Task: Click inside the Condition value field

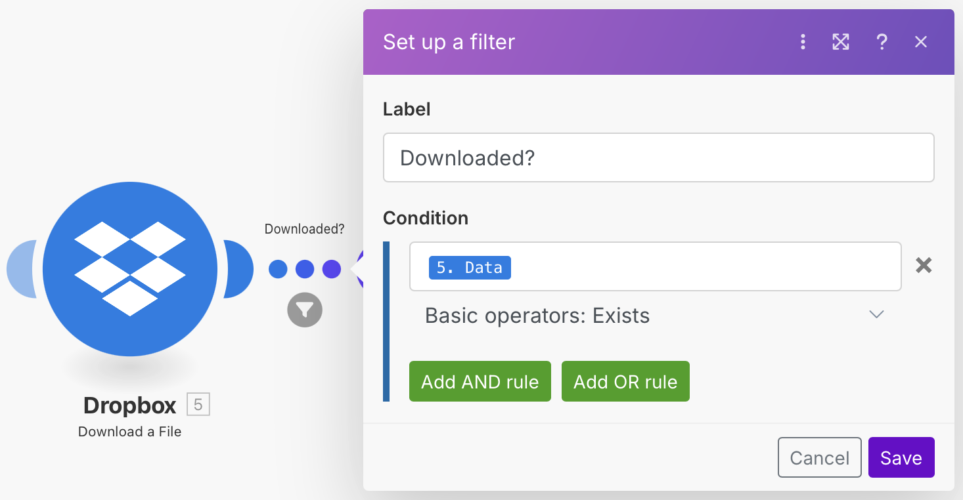Action: pos(656,266)
